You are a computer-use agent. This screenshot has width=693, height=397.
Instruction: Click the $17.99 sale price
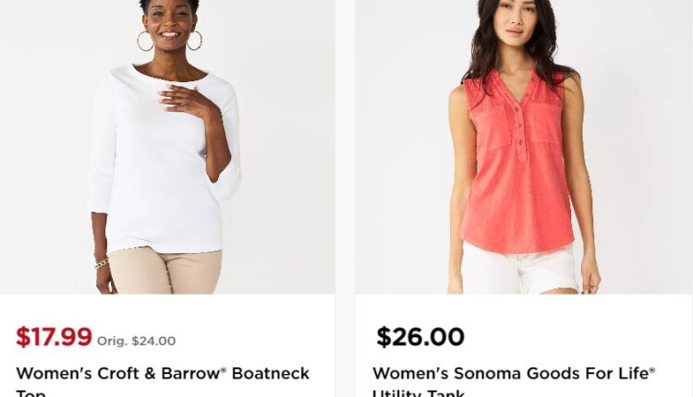pyautogui.click(x=54, y=337)
